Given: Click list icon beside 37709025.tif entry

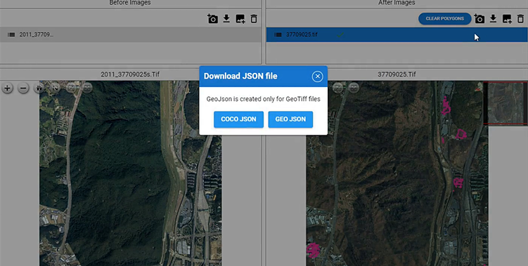Looking at the screenshot, I should click(278, 34).
